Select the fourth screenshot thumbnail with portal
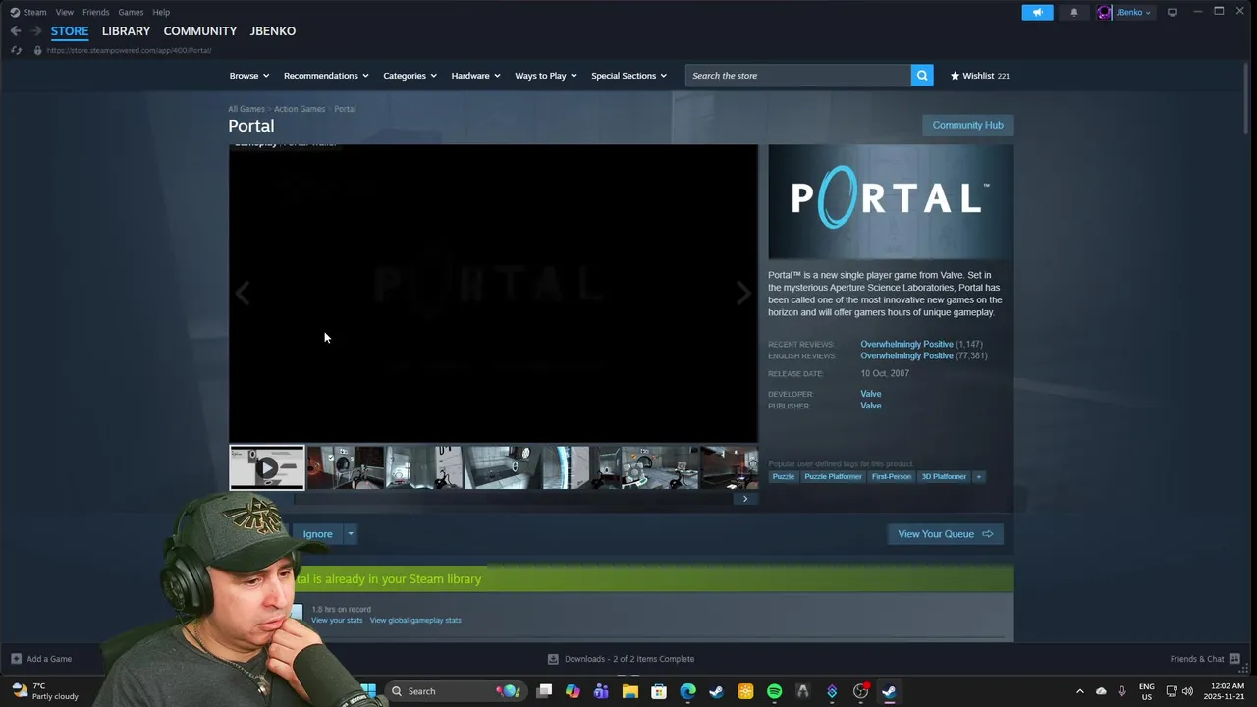Screen dimensions: 1257x707 [580, 467]
